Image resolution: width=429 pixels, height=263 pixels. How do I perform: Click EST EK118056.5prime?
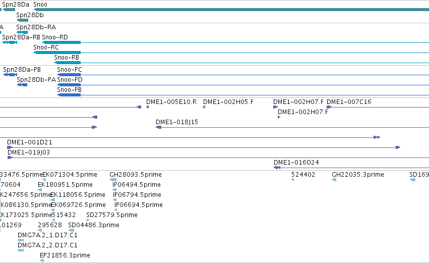point(53,200)
